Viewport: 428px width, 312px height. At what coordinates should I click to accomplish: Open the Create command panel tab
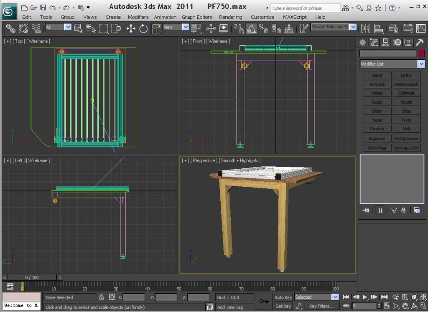pos(363,42)
